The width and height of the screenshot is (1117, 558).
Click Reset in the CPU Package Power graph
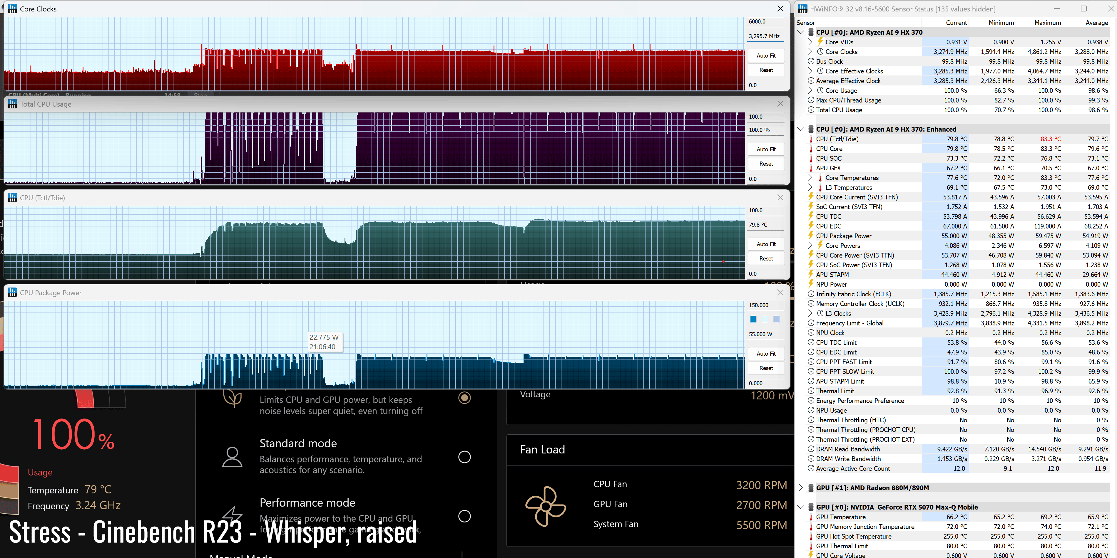coord(766,368)
